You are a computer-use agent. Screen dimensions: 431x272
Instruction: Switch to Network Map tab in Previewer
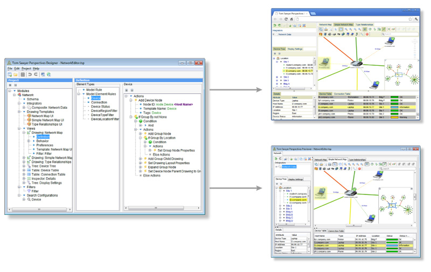pyautogui.click(x=320, y=159)
